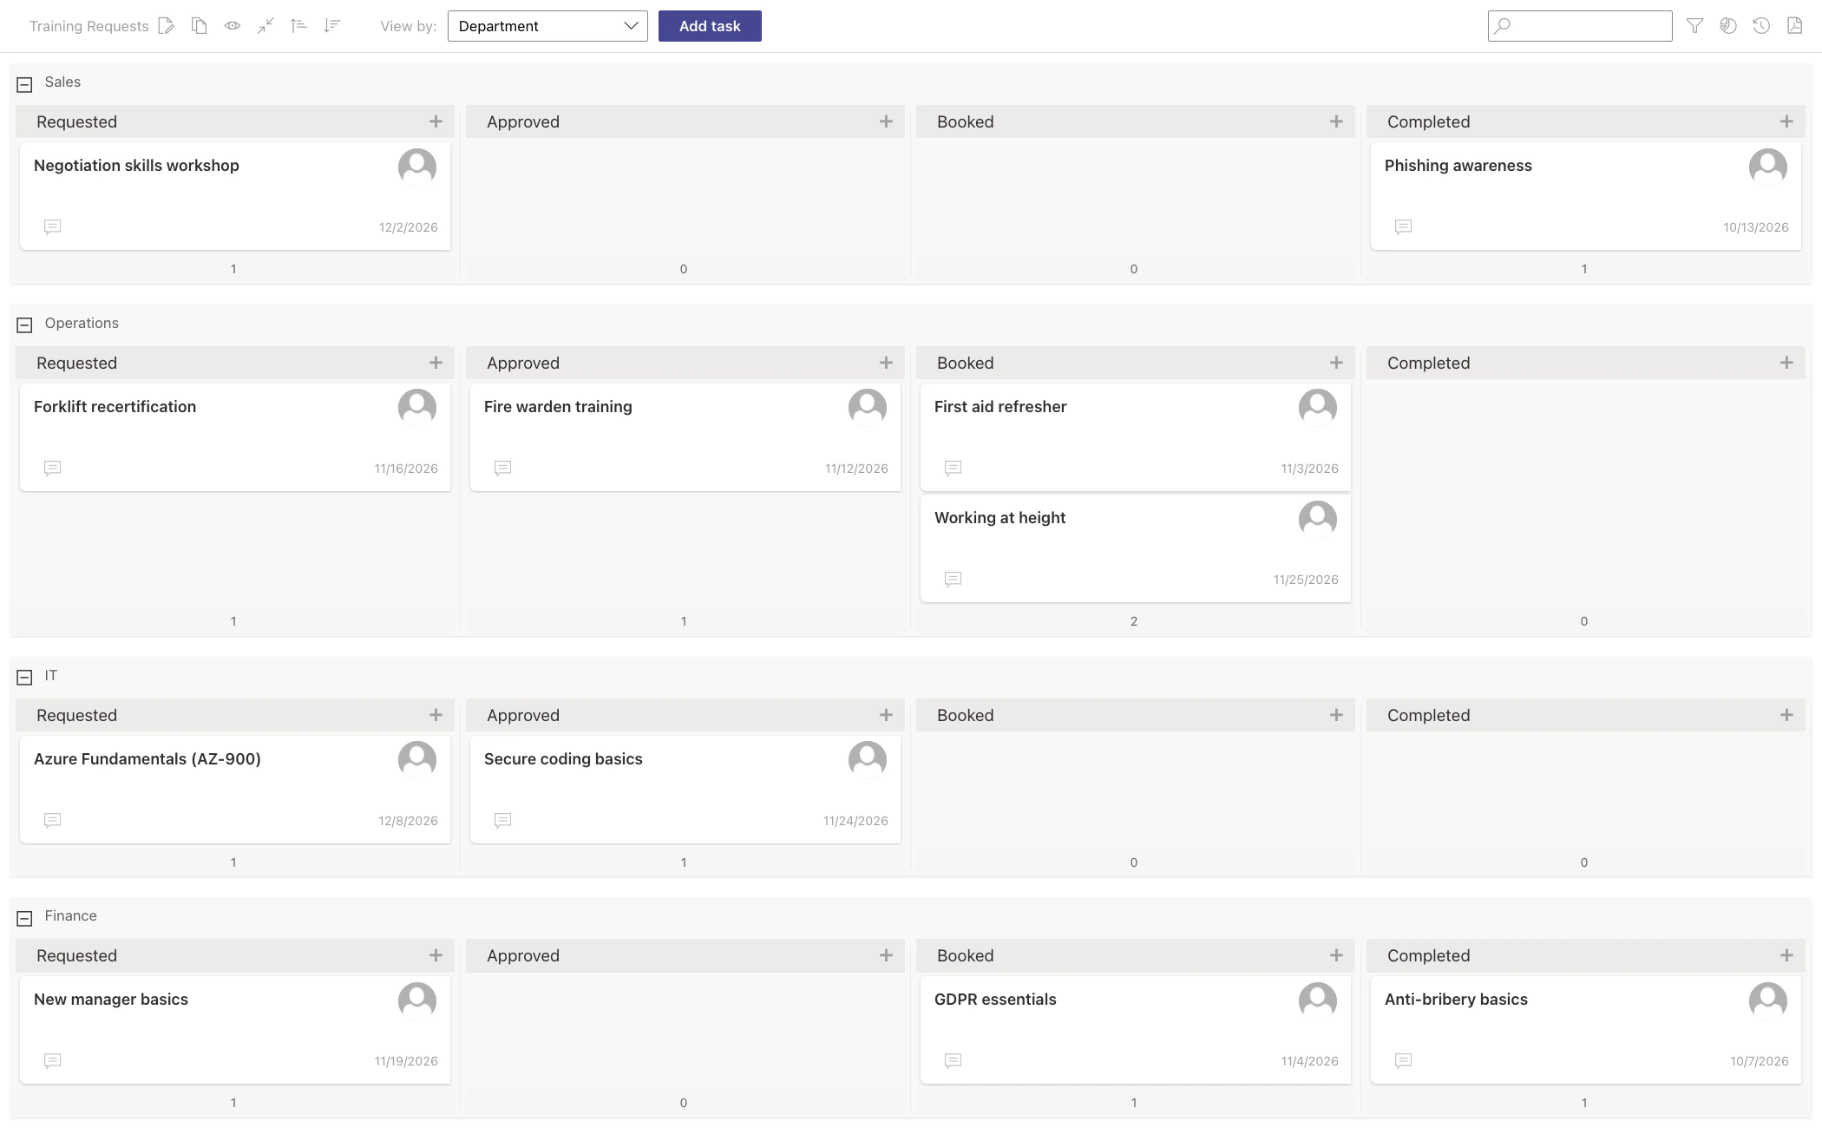
Task: Collapse the IT swimlane
Action: 24,678
